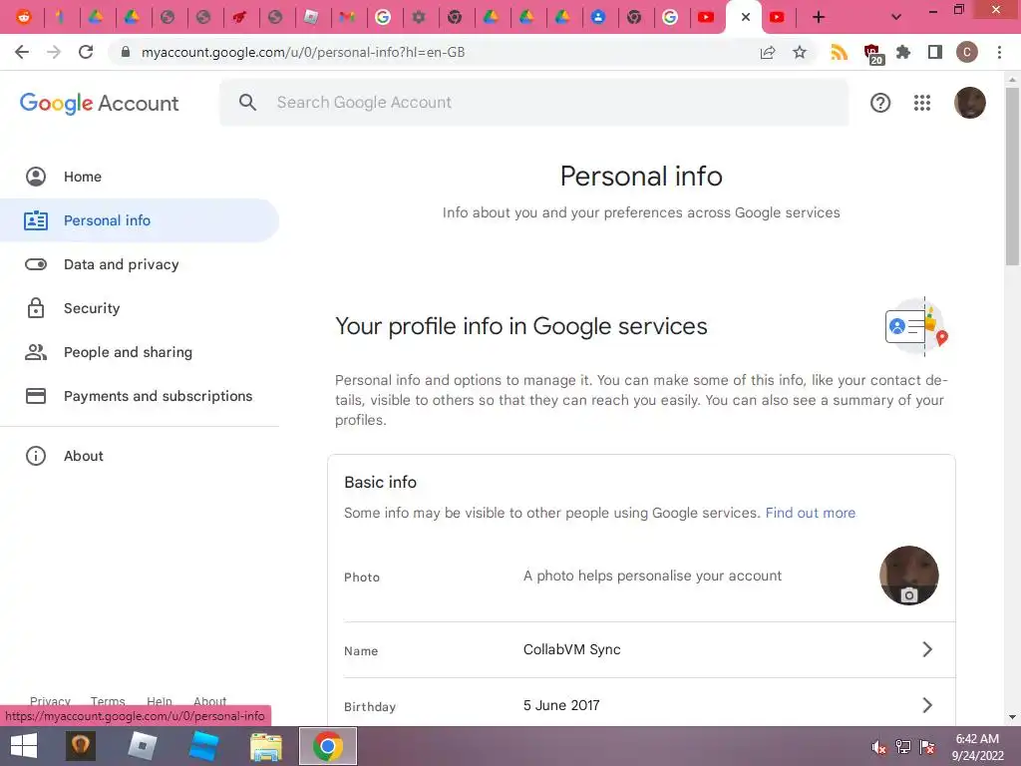Switch to the Gmail tab
Viewport: 1021px width, 766px height.
[347, 18]
